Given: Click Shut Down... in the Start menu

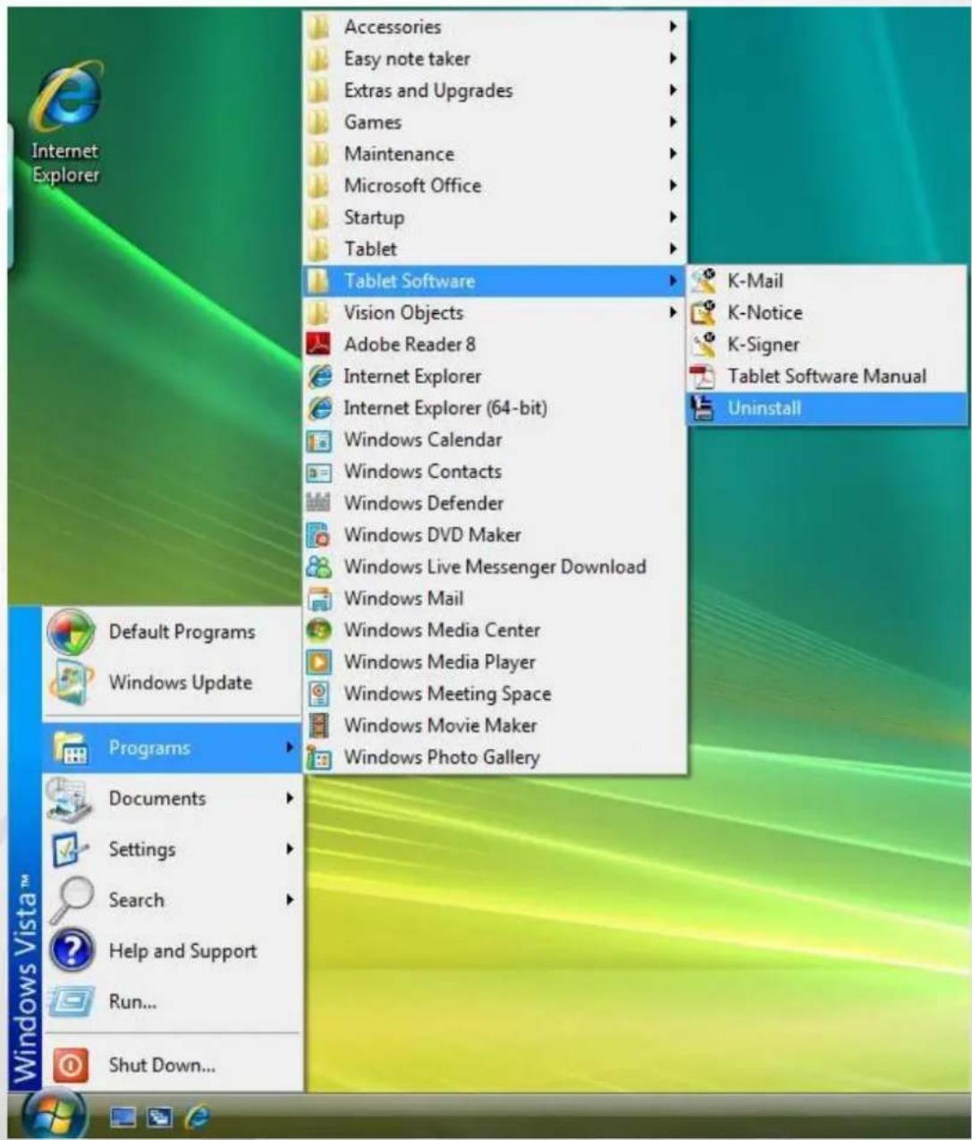Looking at the screenshot, I should 172,1065.
